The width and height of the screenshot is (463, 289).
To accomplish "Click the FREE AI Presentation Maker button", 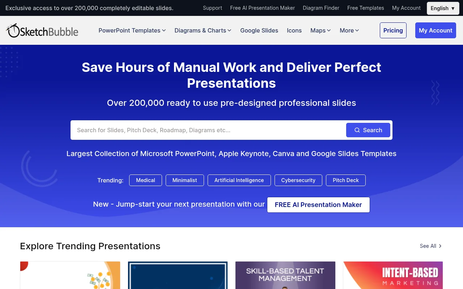I will click(318, 205).
